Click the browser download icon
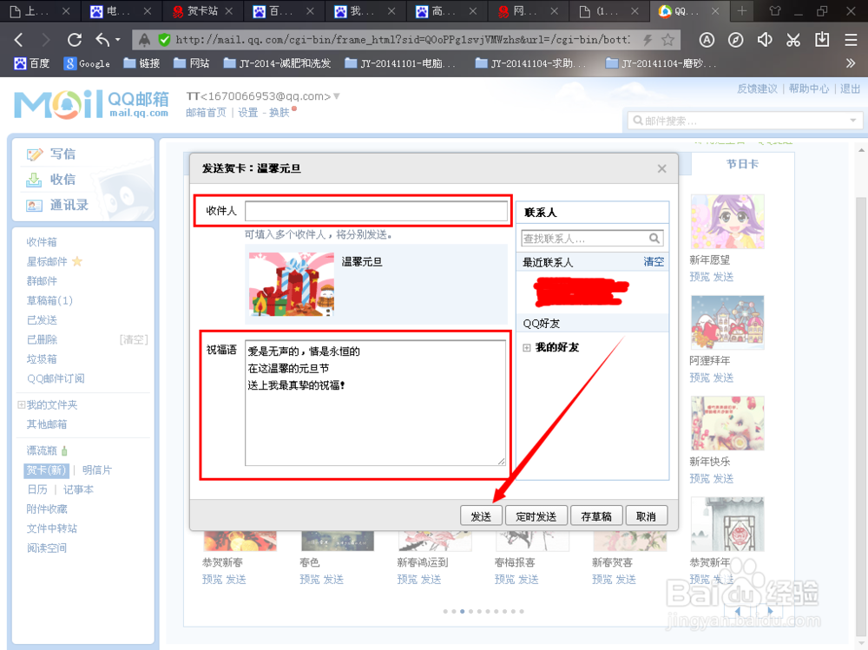Image resolution: width=868 pixels, height=650 pixels. coord(821,40)
